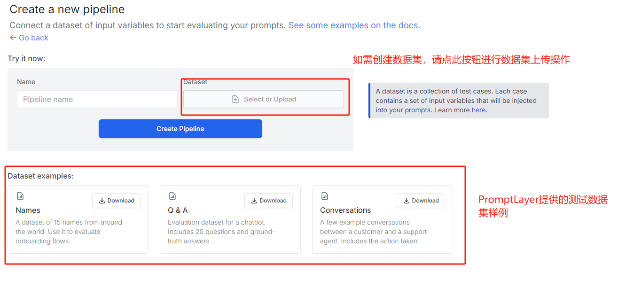The height and width of the screenshot is (288, 618).
Task: Download the Q & A example dataset
Action: pos(268,201)
